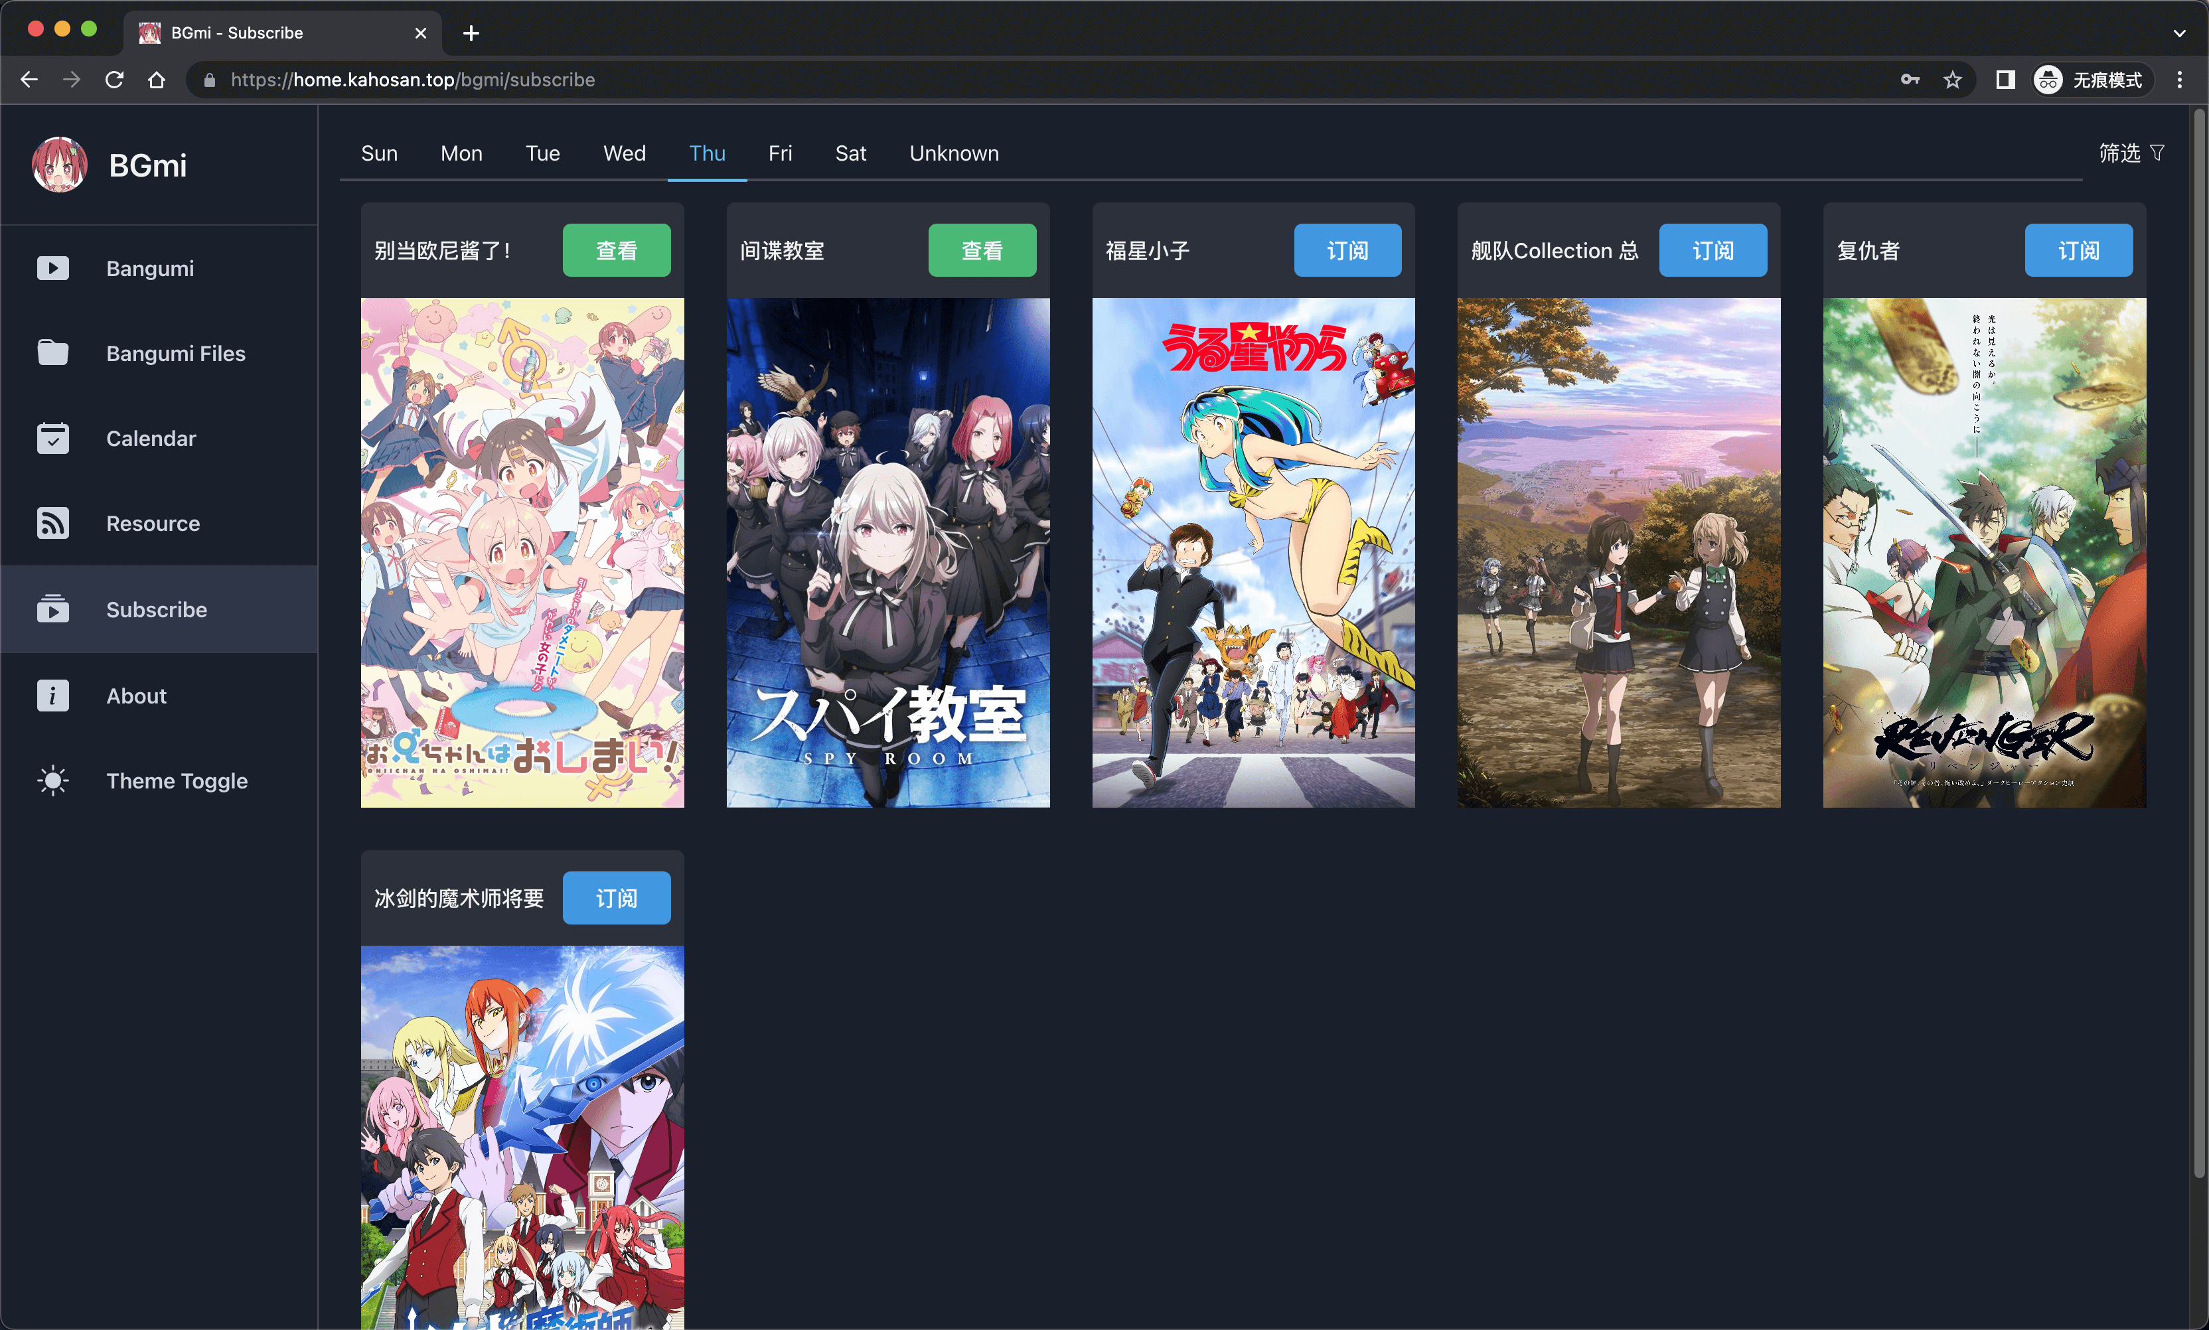Click 订阅 button for 复仇者

(2078, 250)
